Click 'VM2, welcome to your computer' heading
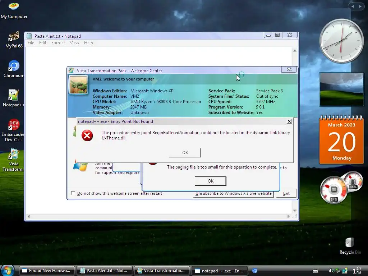Image resolution: width=368 pixels, height=276 pixels. pyautogui.click(x=123, y=79)
